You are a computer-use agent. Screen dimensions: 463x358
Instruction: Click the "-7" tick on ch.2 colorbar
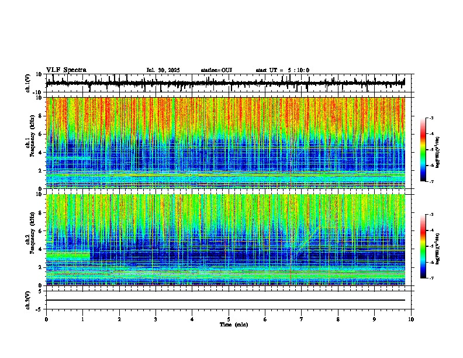[x=431, y=278]
